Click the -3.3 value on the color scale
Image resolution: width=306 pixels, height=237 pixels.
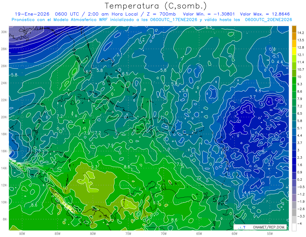(300, 216)
